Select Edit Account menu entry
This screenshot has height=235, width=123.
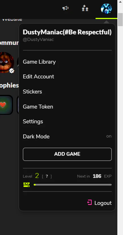tap(38, 77)
